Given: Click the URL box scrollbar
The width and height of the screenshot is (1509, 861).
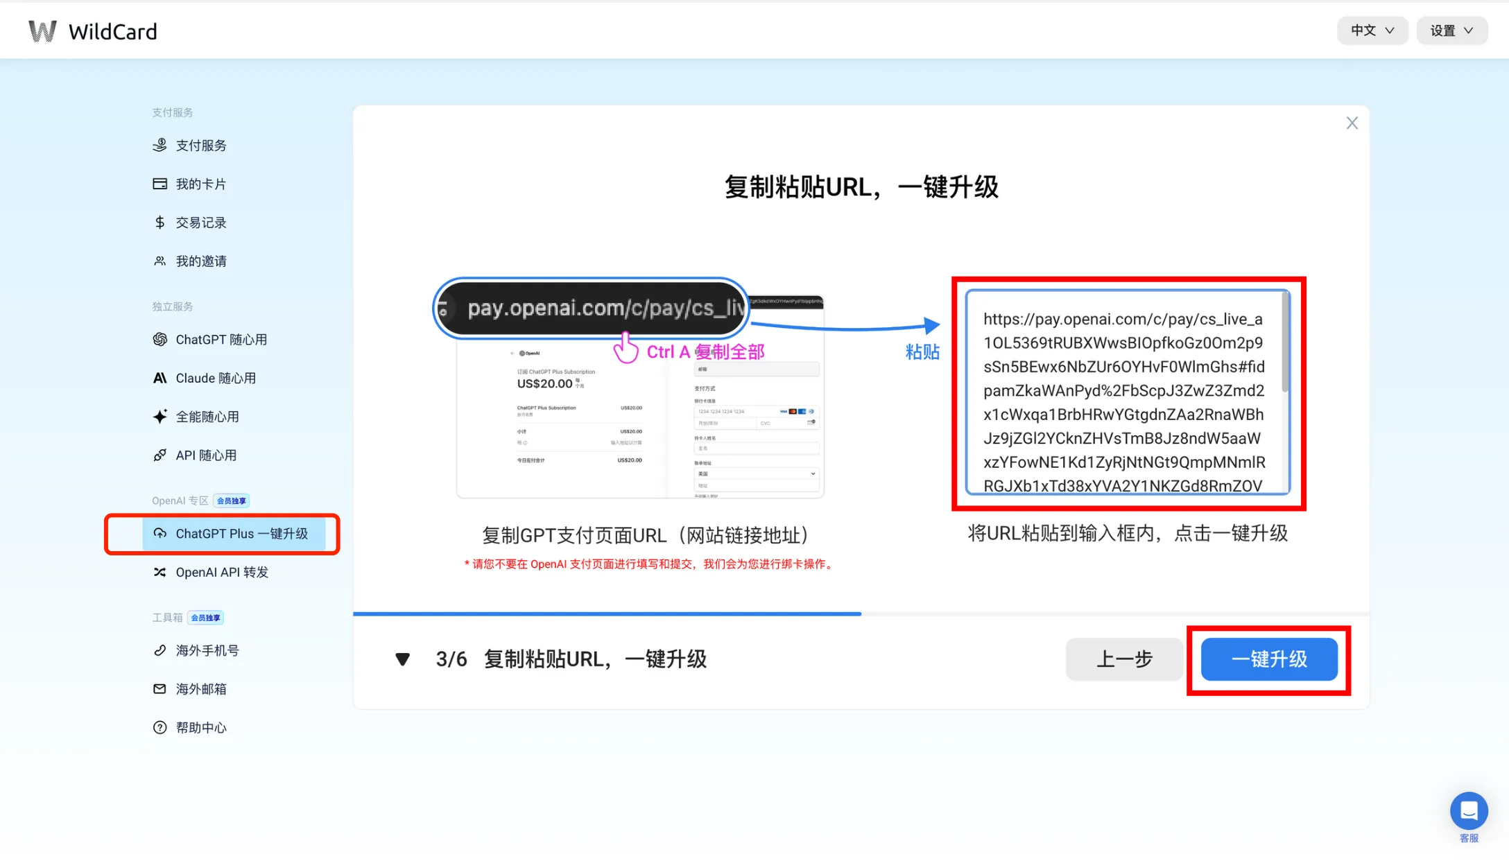Looking at the screenshot, I should tap(1286, 343).
